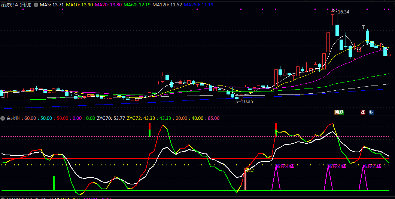
Task: Click the 有来财 indicator name label
Action: (x=13, y=118)
